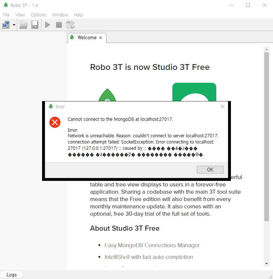Open the connect icon dropdown arrow

click(x=14, y=25)
